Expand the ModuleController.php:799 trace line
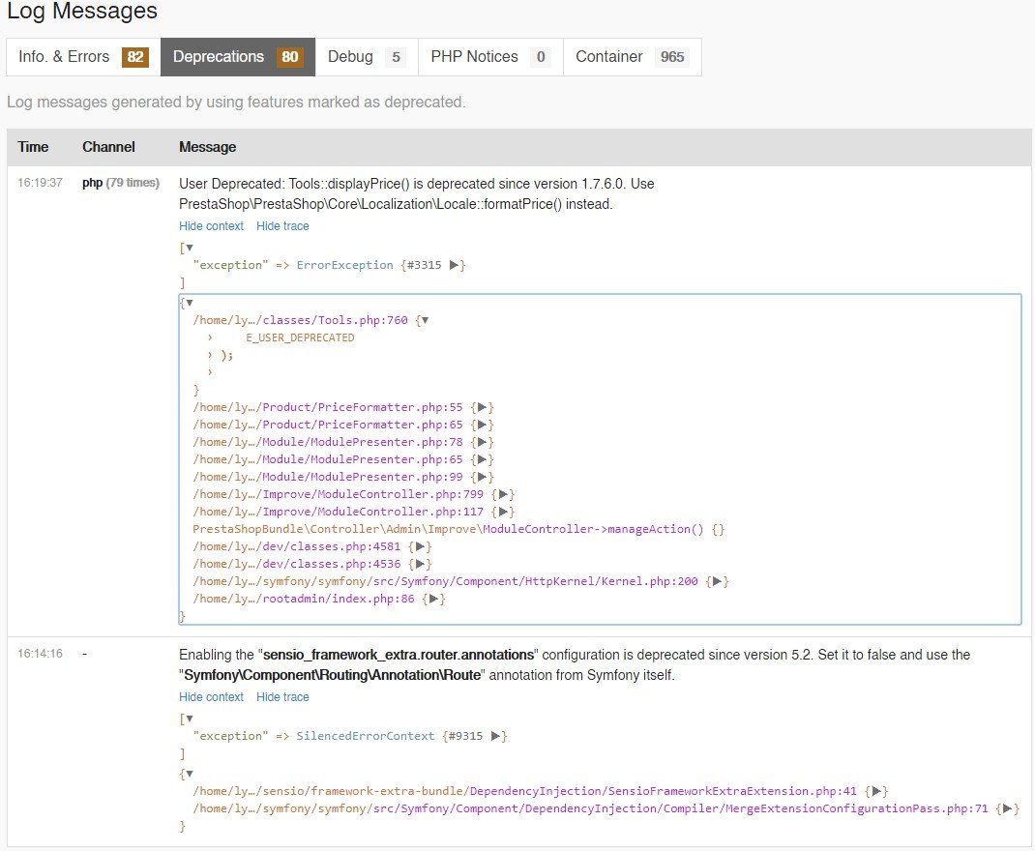 point(504,495)
